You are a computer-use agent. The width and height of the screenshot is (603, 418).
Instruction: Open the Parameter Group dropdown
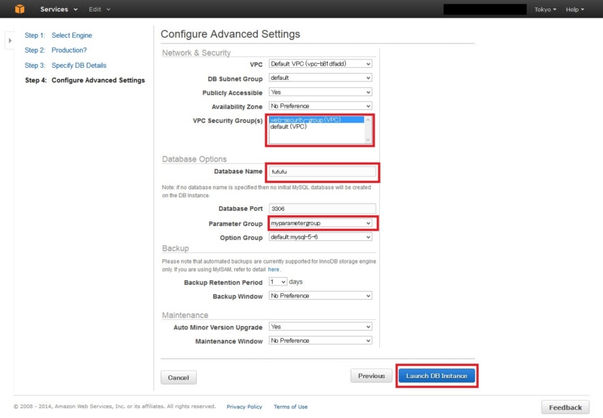tap(320, 223)
